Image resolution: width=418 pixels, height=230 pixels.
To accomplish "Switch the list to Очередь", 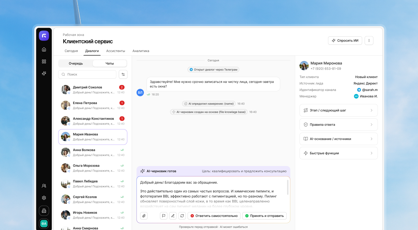I will 76,64.
